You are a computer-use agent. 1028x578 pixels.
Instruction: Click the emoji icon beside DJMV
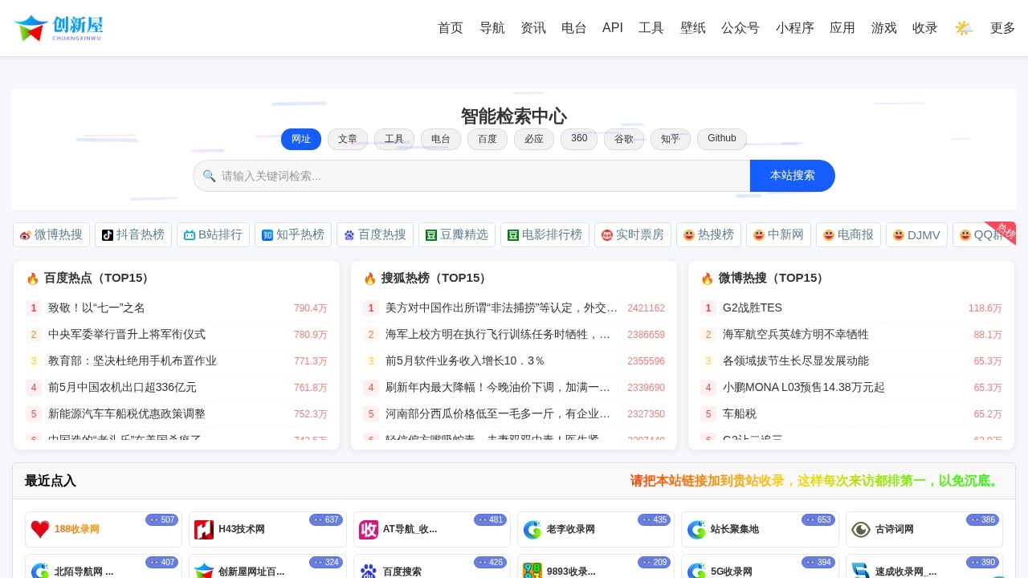pyautogui.click(x=899, y=235)
